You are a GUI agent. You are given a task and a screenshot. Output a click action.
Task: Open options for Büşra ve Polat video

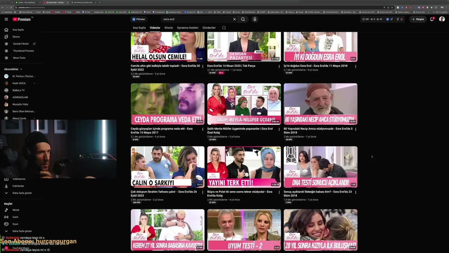(279, 192)
